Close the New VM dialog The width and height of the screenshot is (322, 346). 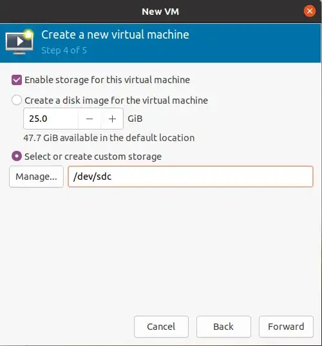[x=309, y=11]
